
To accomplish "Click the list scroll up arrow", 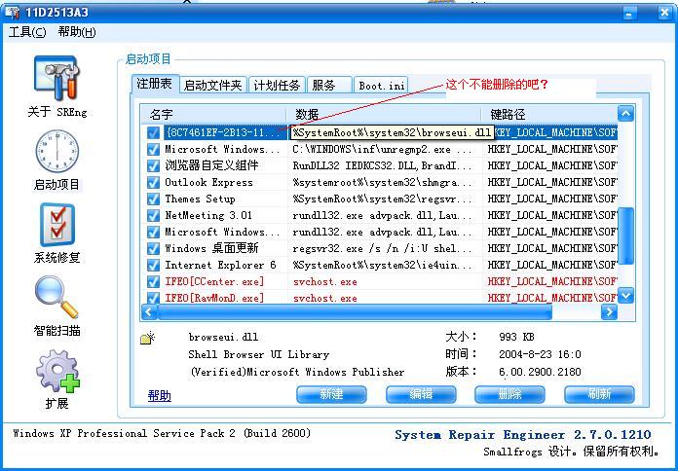I will click(x=625, y=114).
